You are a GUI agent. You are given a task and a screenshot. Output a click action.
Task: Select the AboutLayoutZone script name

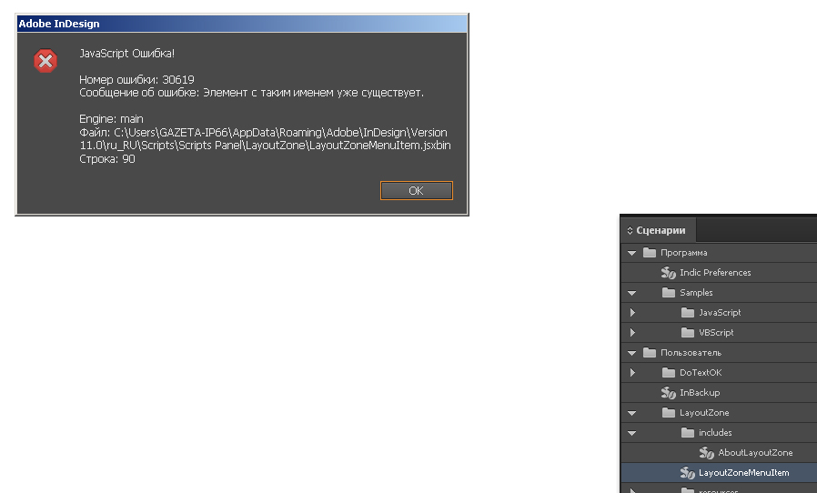click(755, 452)
